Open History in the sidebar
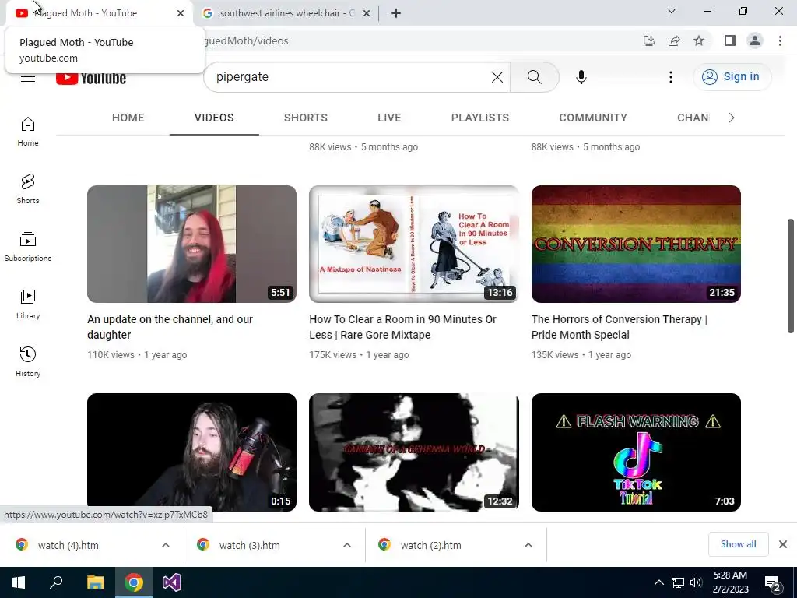Screen dimensions: 797x598 click(28, 361)
